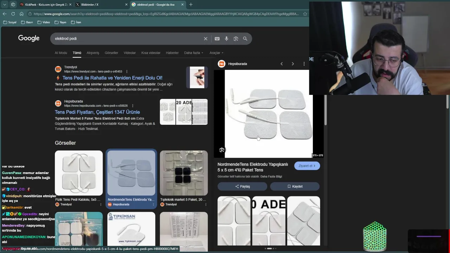Image resolution: width=450 pixels, height=253 pixels.
Task: Open options for Fizik Tens Pedi image
Action: 101,205
